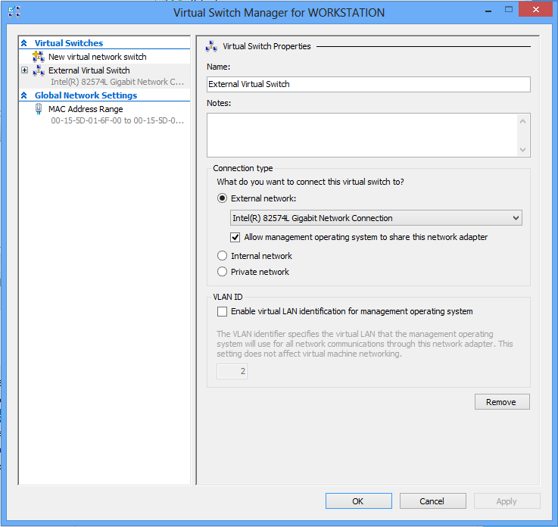Click the Virtual Switch Properties header icon

coord(211,46)
